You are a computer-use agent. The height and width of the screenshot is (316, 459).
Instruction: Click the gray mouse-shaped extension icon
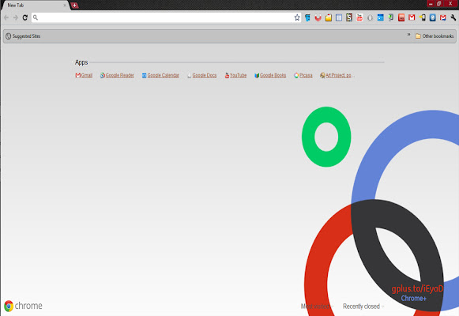(370, 18)
